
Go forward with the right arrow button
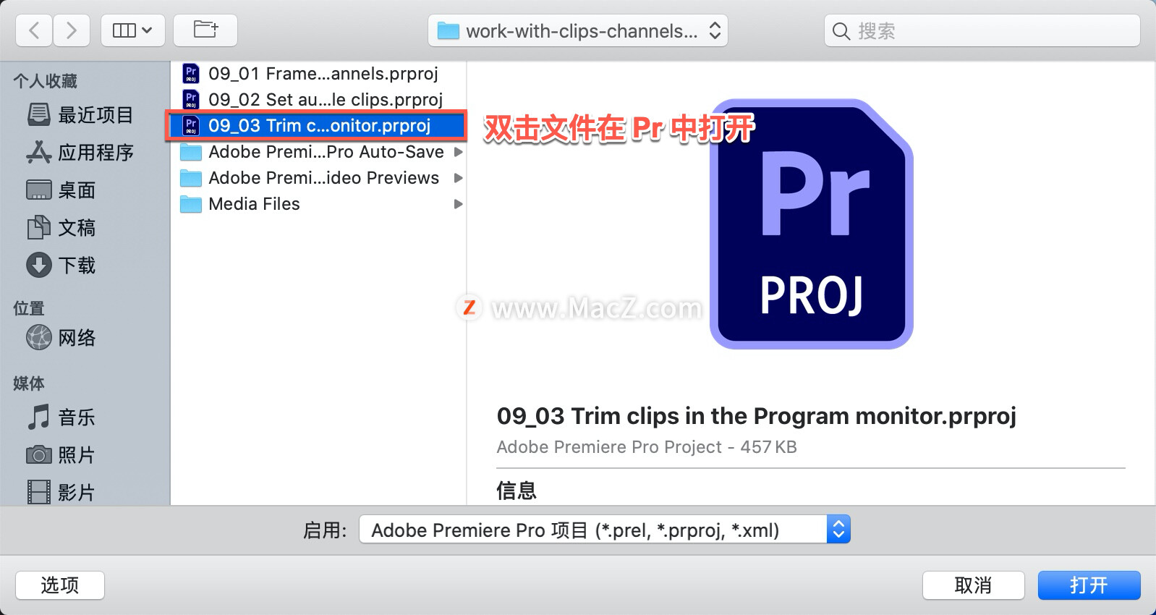[71, 30]
